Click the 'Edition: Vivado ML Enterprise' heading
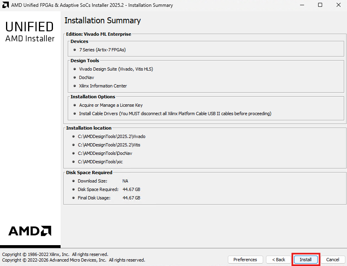The image size is (347, 266). [x=98, y=34]
